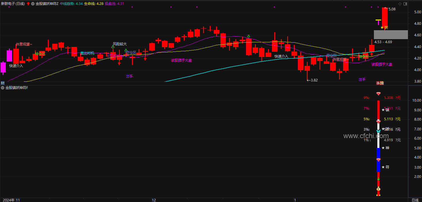Click the ←3.82 low price label
422x202 pixels.
312,80
